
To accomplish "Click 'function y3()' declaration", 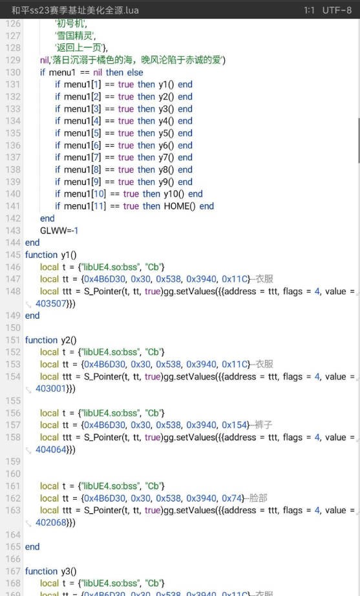I will [50, 571].
